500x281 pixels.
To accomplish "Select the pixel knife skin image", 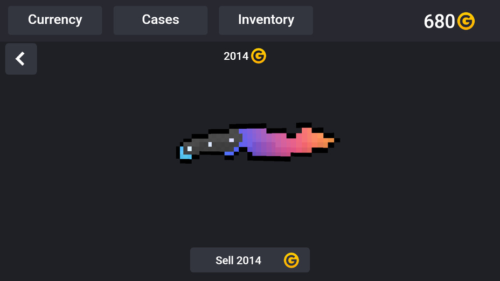I will (258, 143).
